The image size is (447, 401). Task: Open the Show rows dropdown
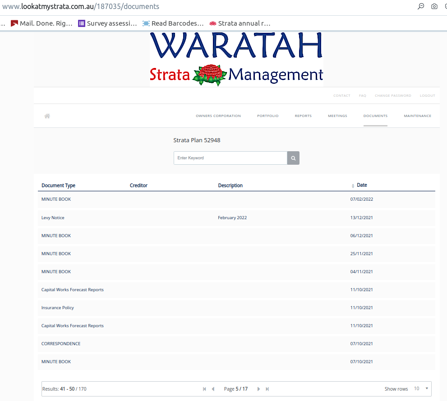tap(421, 388)
